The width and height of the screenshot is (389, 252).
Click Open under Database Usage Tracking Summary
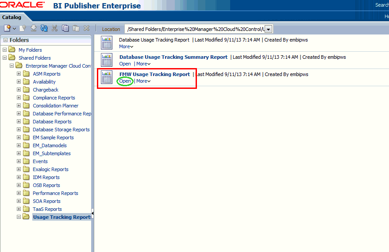point(125,64)
